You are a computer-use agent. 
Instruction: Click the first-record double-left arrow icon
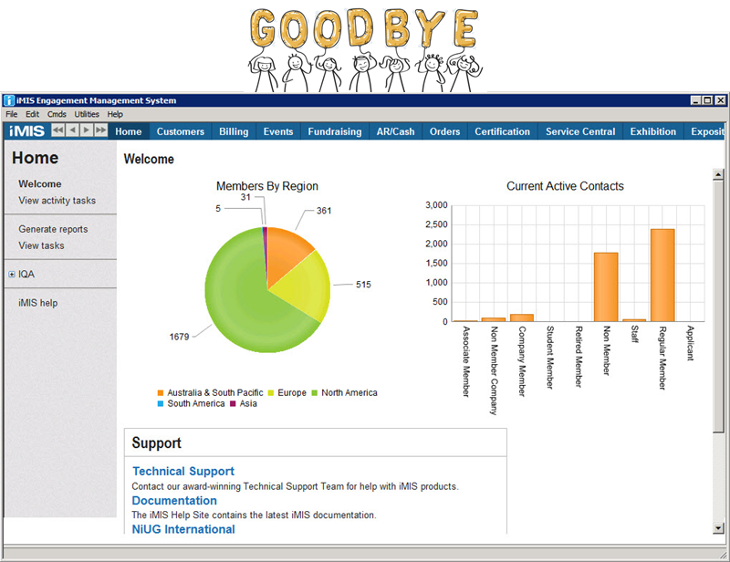coord(57,131)
